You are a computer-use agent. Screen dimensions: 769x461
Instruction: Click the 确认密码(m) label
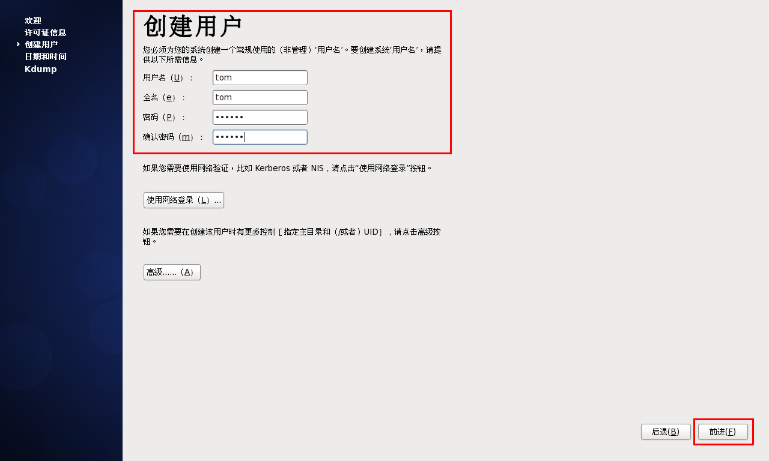click(173, 137)
